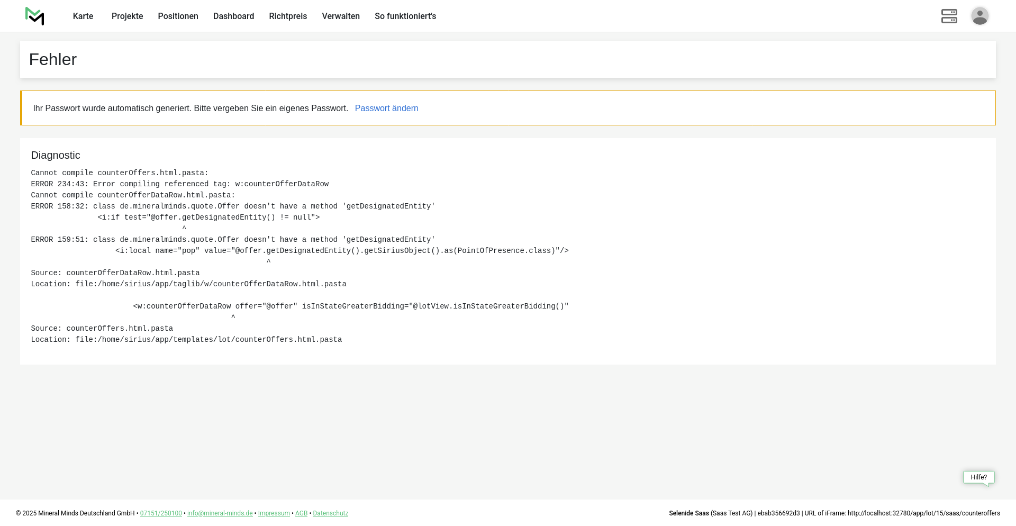
Task: Click the Diagnostic section heading
Action: (56, 156)
